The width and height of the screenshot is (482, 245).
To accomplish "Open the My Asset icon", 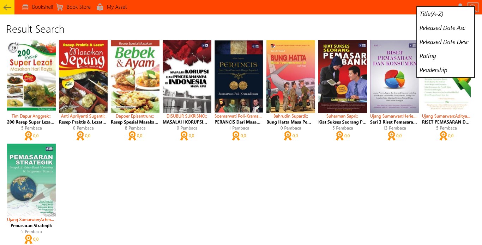I will pyautogui.click(x=100, y=7).
